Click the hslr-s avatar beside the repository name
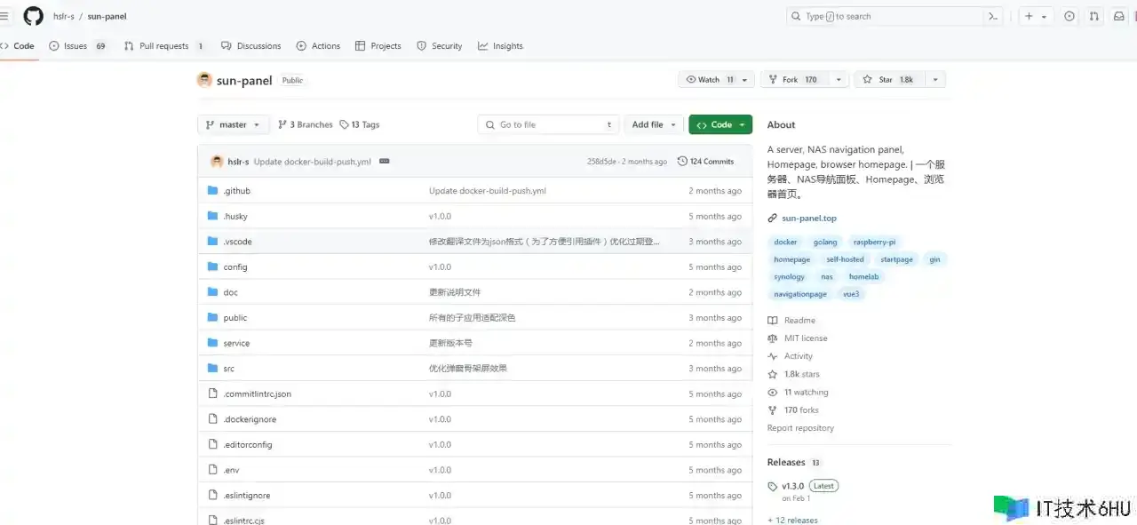Image resolution: width=1137 pixels, height=525 pixels. pyautogui.click(x=204, y=80)
